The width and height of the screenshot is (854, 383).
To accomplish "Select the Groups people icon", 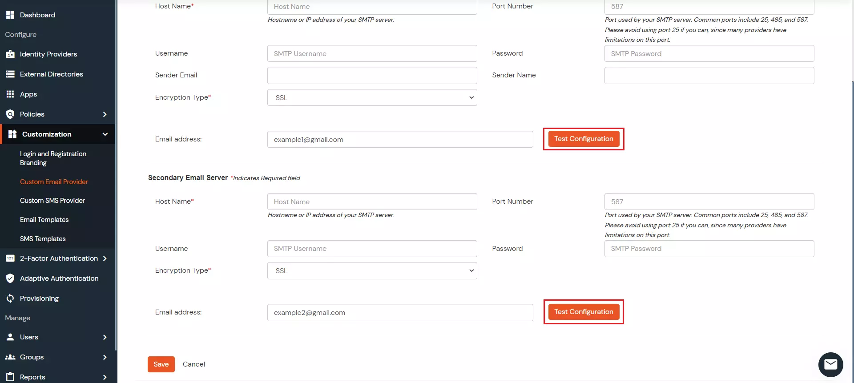I will [x=10, y=357].
